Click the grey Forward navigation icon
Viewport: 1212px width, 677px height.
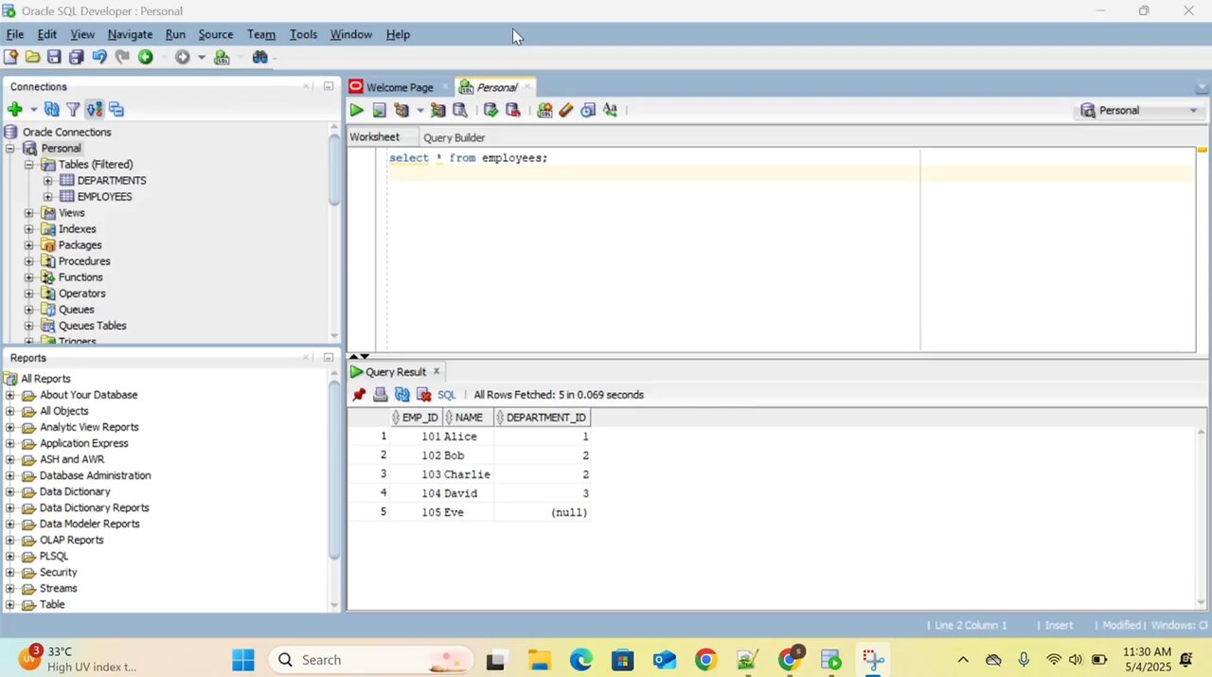[182, 57]
